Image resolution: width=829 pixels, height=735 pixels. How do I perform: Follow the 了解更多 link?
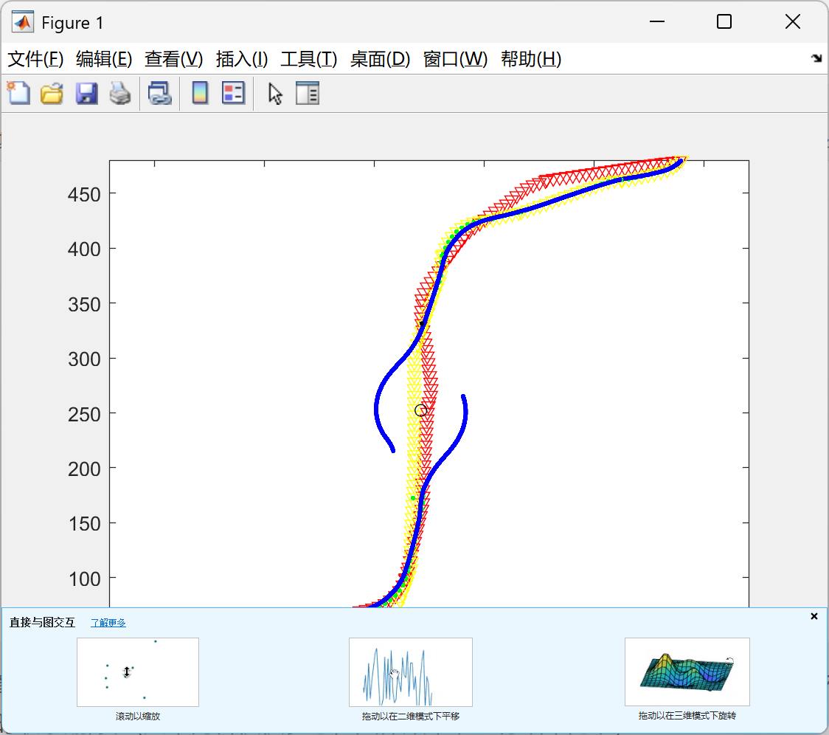point(108,623)
